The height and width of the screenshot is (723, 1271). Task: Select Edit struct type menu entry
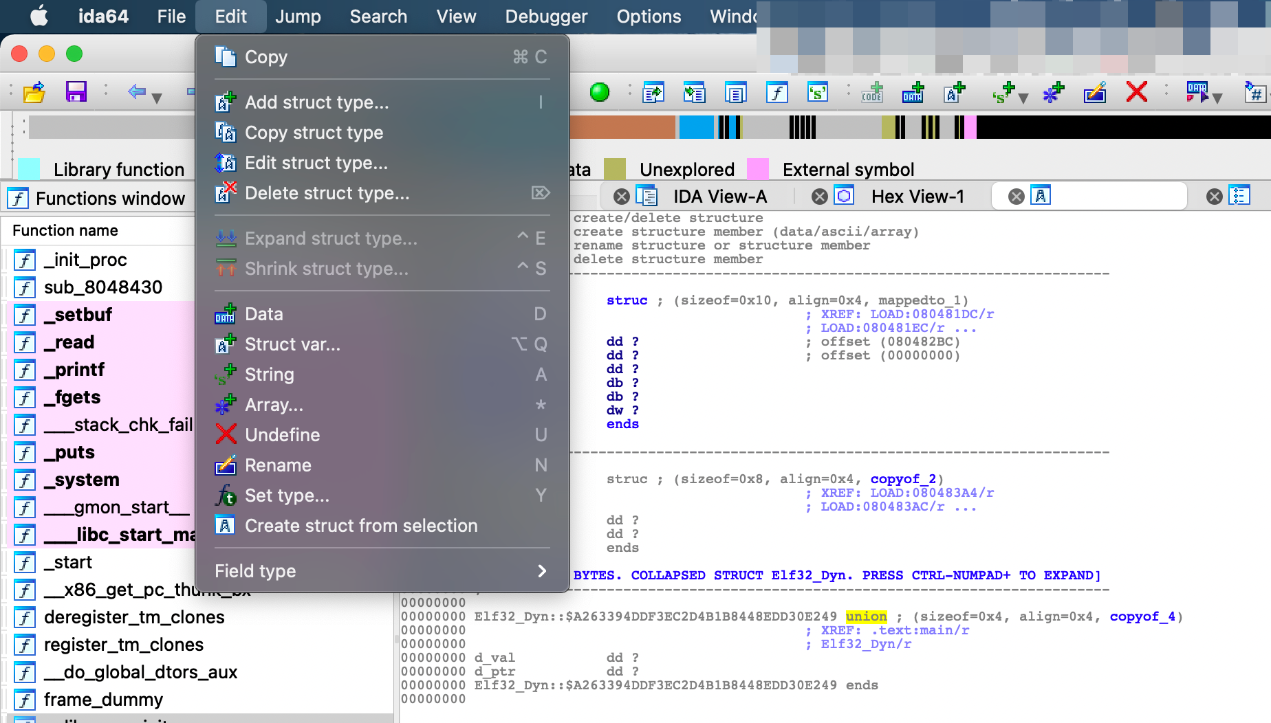click(x=382, y=163)
